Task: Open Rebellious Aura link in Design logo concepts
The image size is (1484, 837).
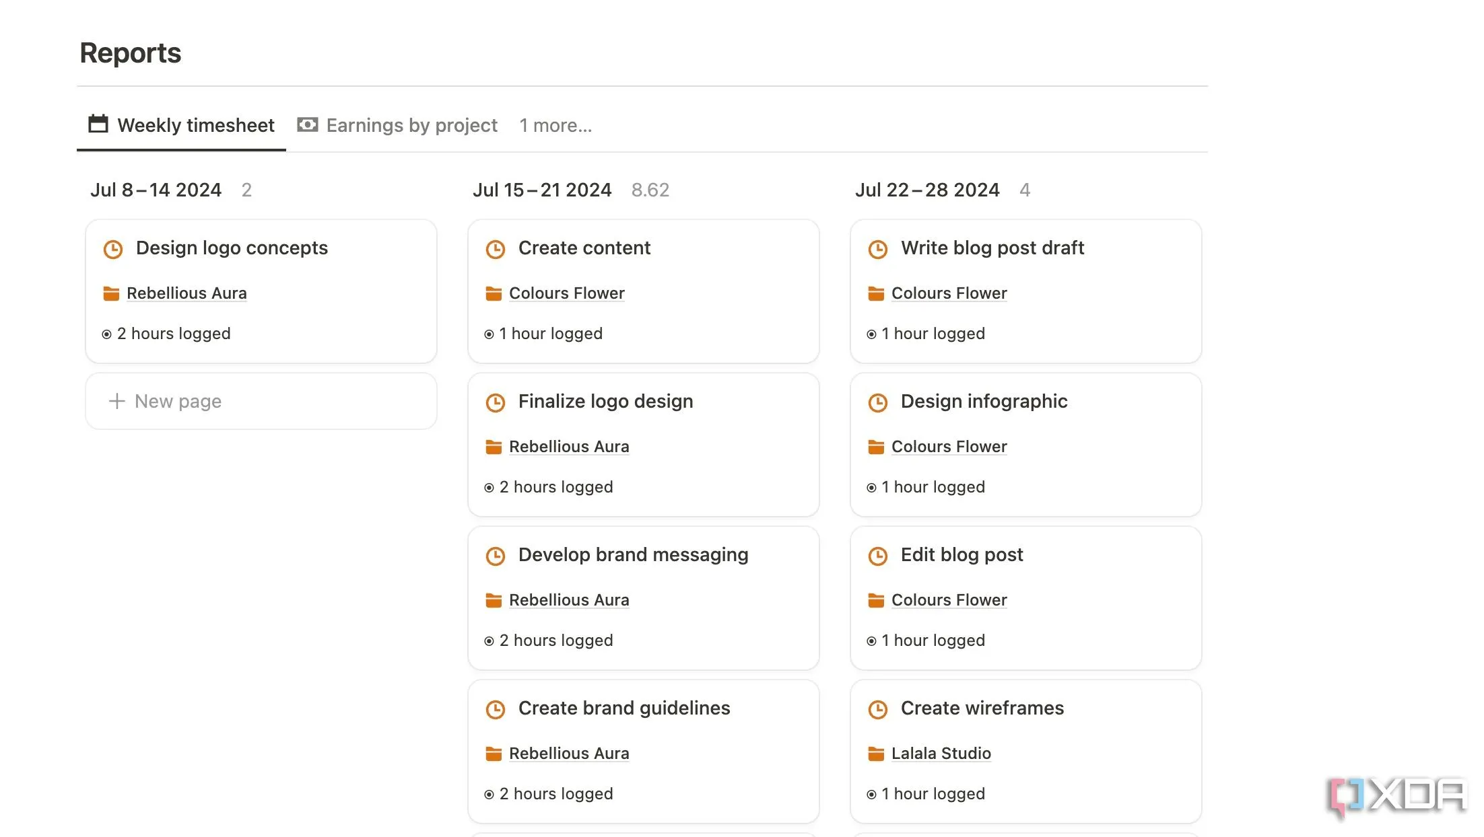Action: (187, 293)
